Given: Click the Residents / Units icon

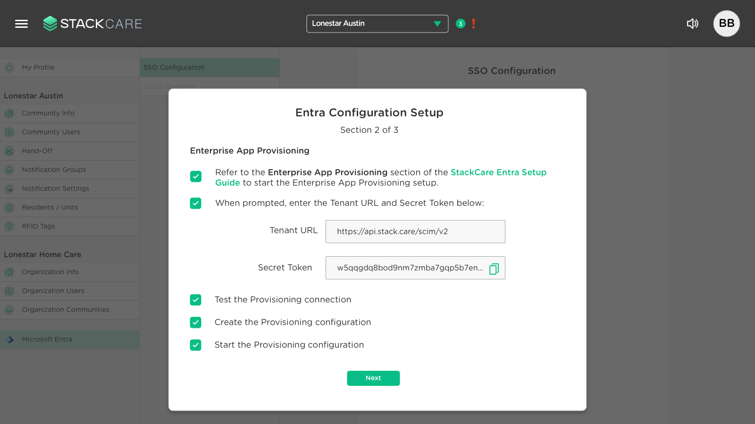Looking at the screenshot, I should 9,208.
